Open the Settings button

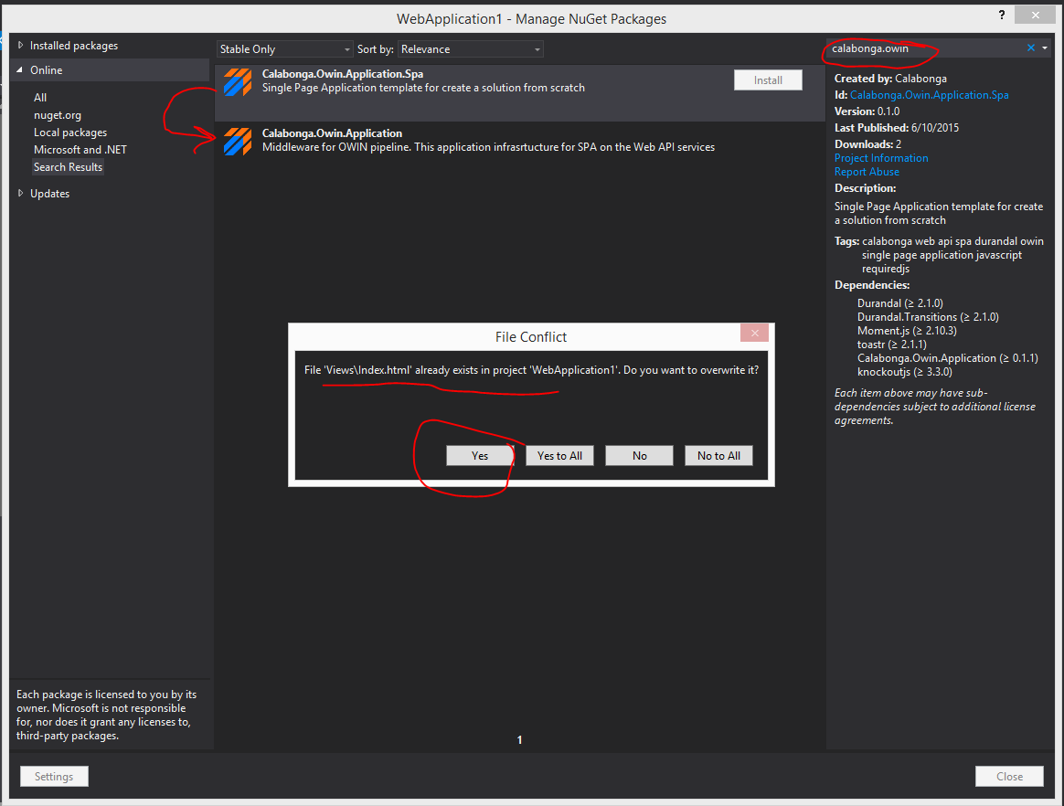click(x=54, y=776)
